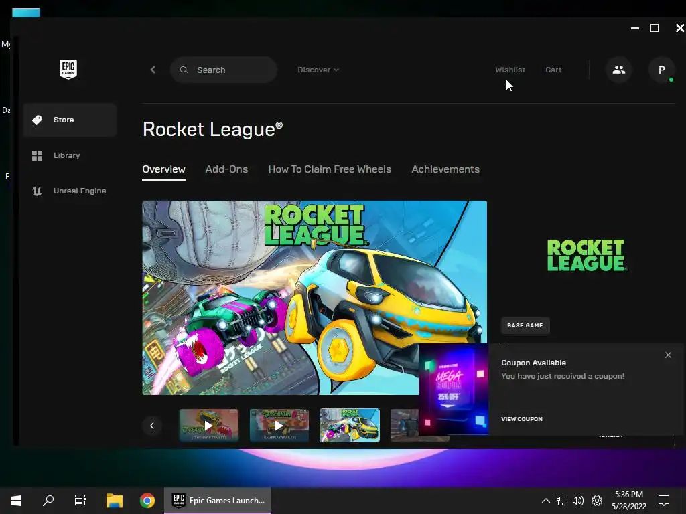Click the search magnifier icon
686x514 pixels.
coord(184,70)
